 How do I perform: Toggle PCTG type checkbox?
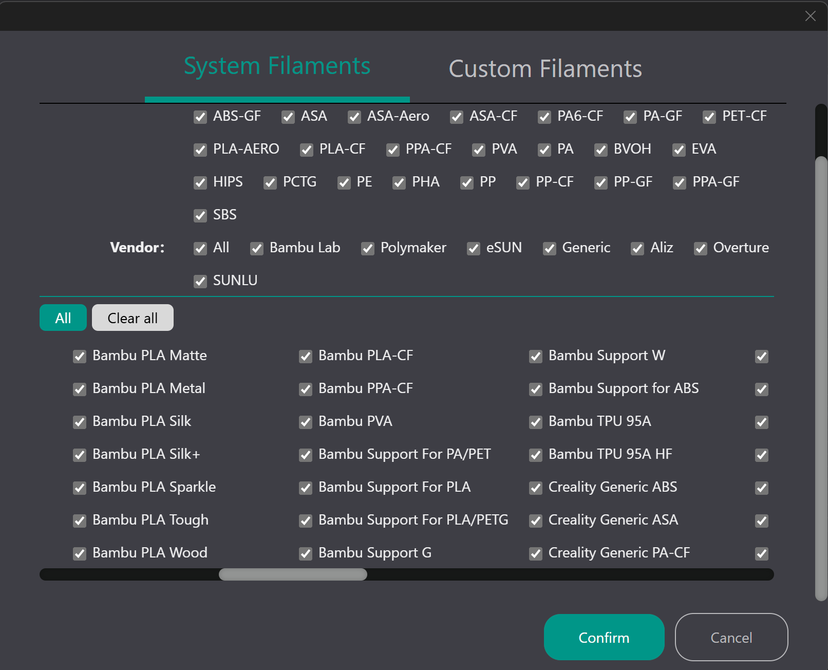[x=270, y=183]
